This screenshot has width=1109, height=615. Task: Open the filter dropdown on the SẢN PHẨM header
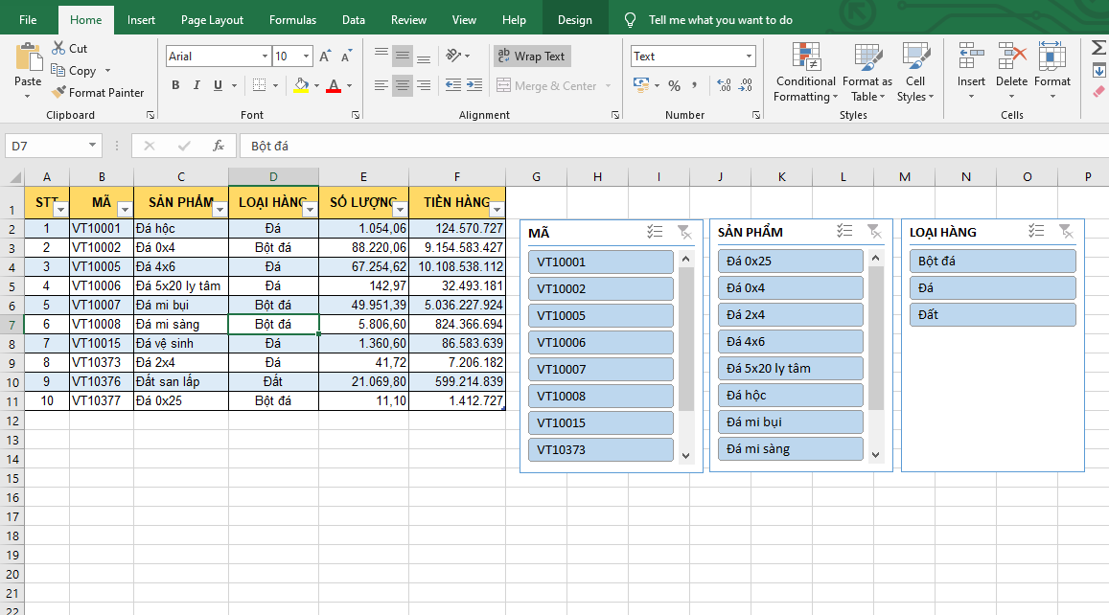coord(219,209)
